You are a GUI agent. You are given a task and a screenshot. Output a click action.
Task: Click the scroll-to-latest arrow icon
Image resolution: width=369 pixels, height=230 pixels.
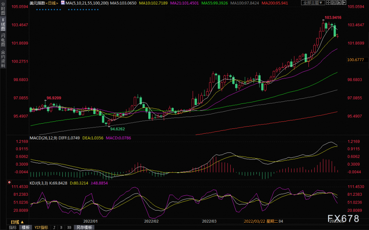click(x=344, y=3)
